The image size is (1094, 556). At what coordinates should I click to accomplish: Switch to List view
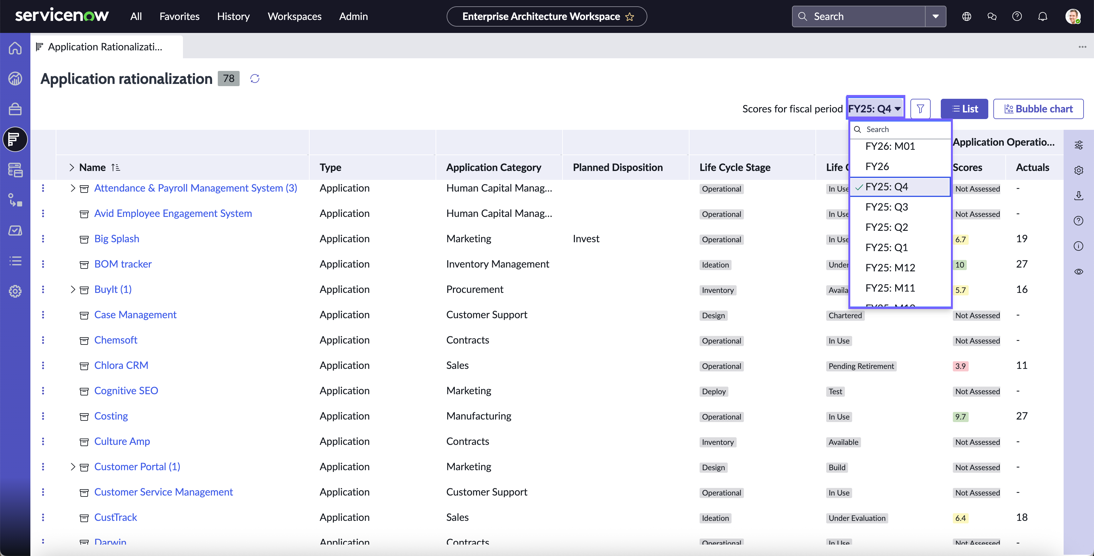coord(965,109)
